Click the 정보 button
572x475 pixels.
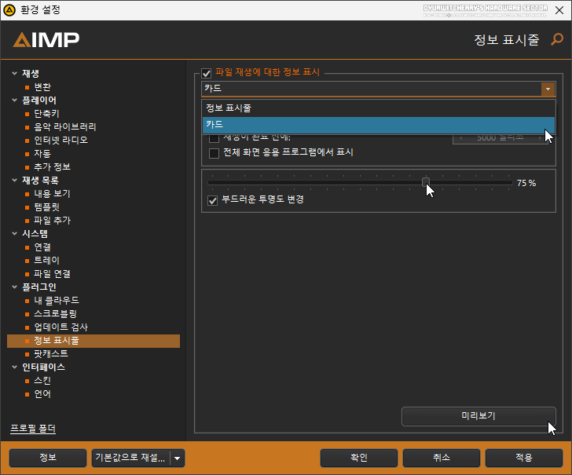pos(48,458)
